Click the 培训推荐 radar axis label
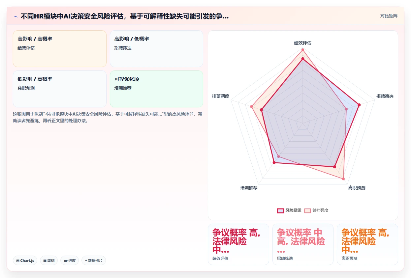411x278 pixels. click(x=249, y=188)
